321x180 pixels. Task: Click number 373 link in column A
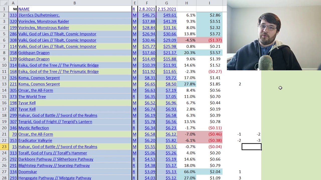(x=13, y=96)
